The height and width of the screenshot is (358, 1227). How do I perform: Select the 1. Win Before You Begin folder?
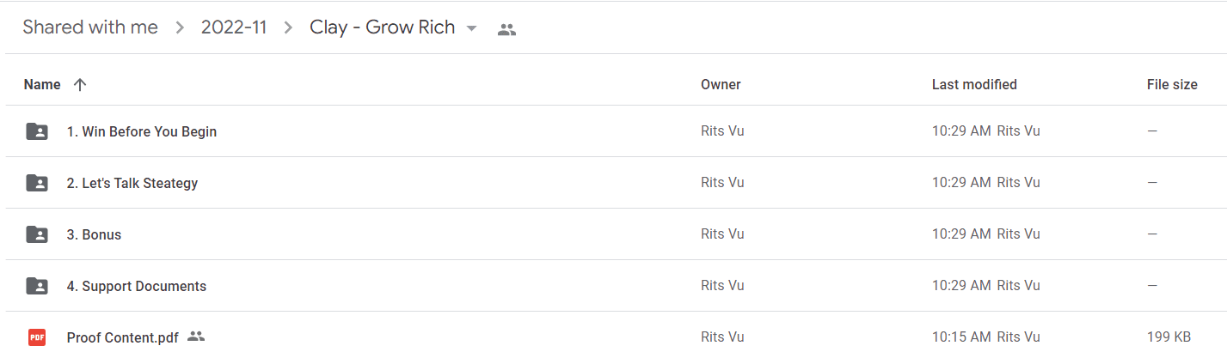pos(616,131)
